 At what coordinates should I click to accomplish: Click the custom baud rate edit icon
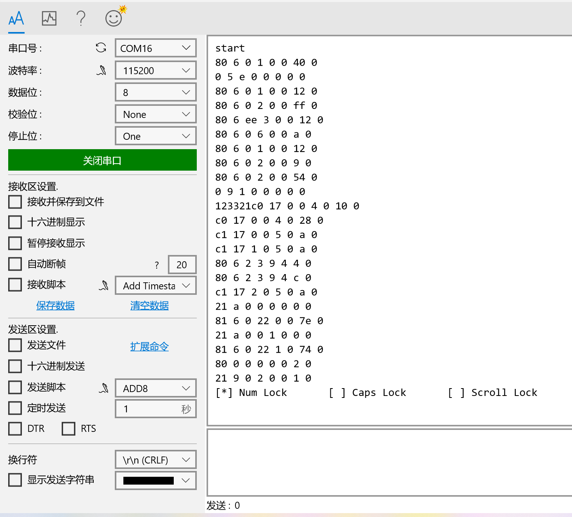click(x=102, y=70)
